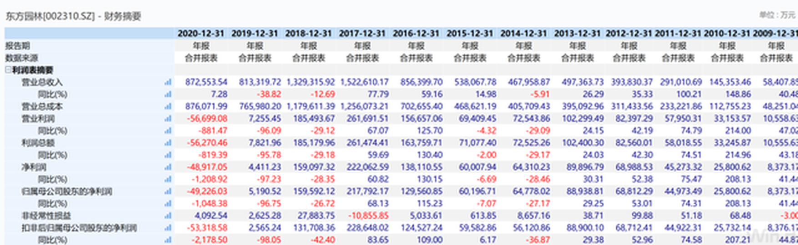Select negative cell value -53,318.58

coord(207,228)
